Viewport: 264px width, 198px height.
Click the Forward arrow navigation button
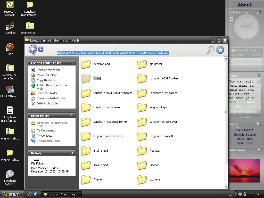pyautogui.click(x=41, y=49)
